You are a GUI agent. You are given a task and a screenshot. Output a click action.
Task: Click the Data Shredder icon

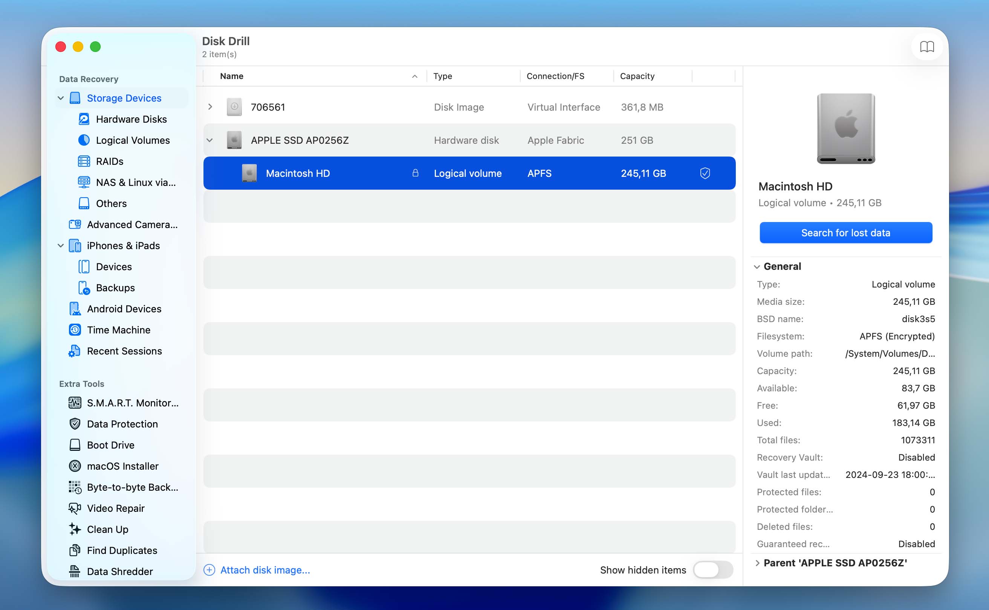click(x=75, y=571)
